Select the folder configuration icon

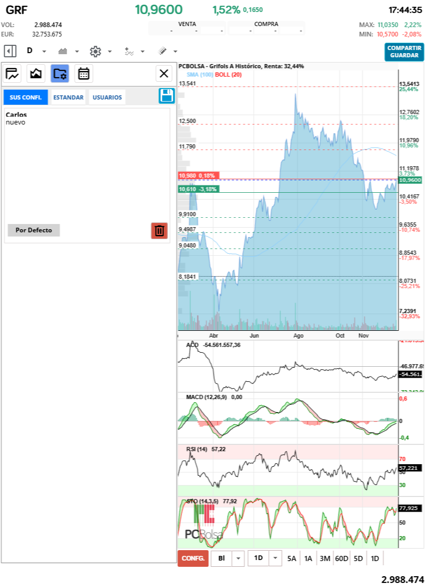[x=60, y=73]
